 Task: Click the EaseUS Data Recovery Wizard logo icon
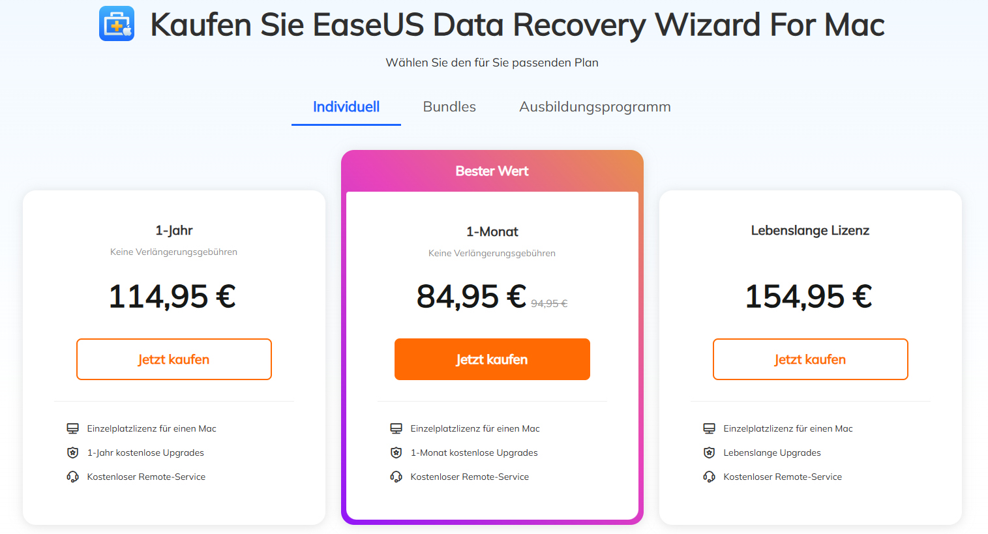coord(116,23)
